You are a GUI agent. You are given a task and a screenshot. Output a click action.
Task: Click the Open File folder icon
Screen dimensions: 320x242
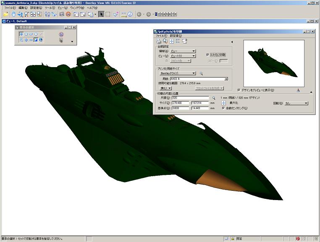(x=6, y=14)
